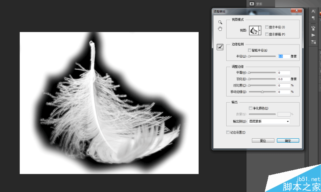Click the 移动边缘 percent input field
This screenshot has width=321, height=192.
tap(284, 92)
